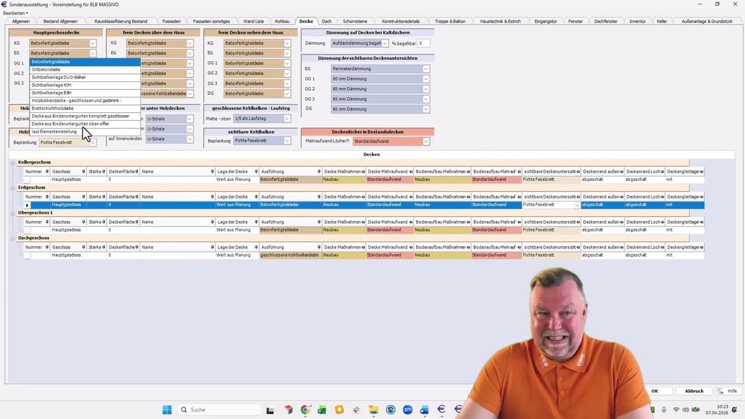Image resolution: width=745 pixels, height=419 pixels.
Task: Click the Windows Start button
Action: click(167, 410)
